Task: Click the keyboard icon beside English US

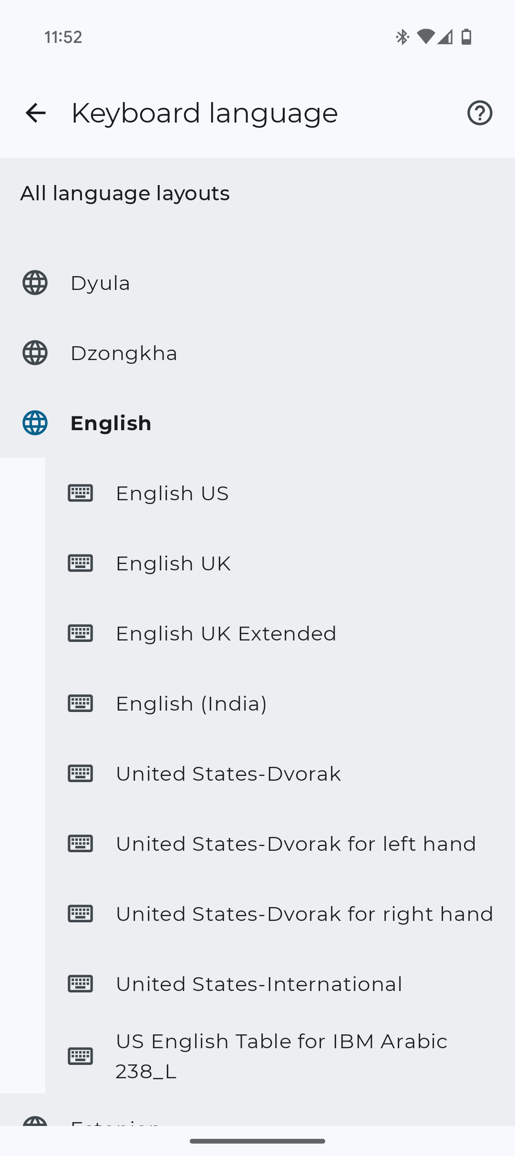Action: coord(81,493)
